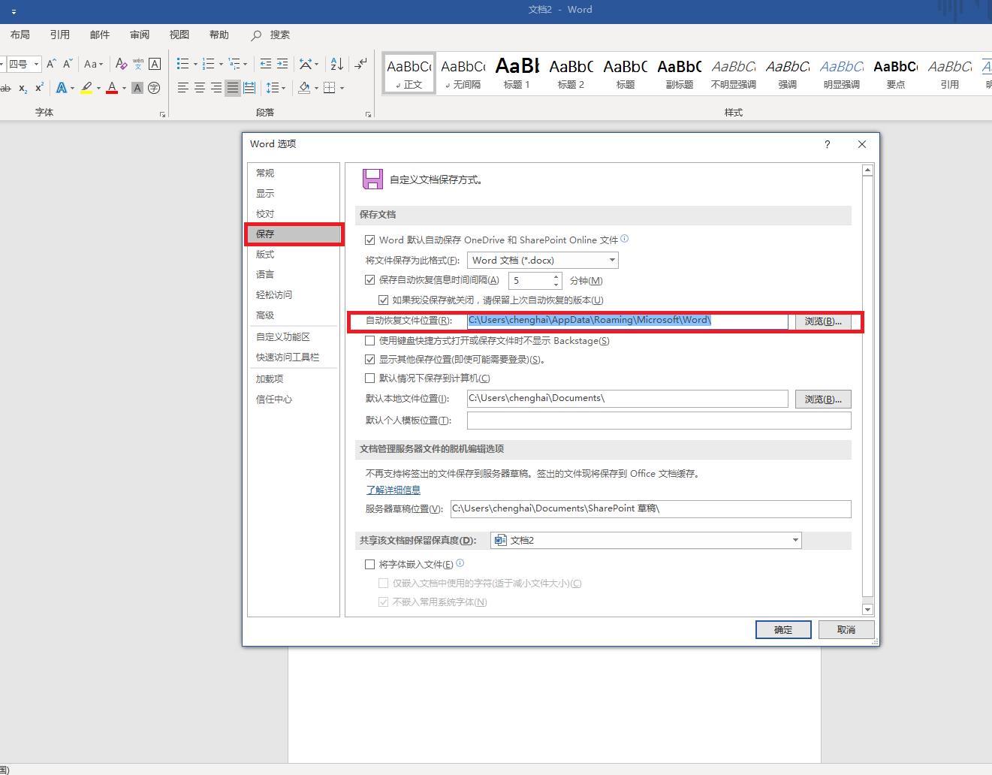The height and width of the screenshot is (775, 992).
Task: Apply the 标题 1 style
Action: (x=517, y=73)
